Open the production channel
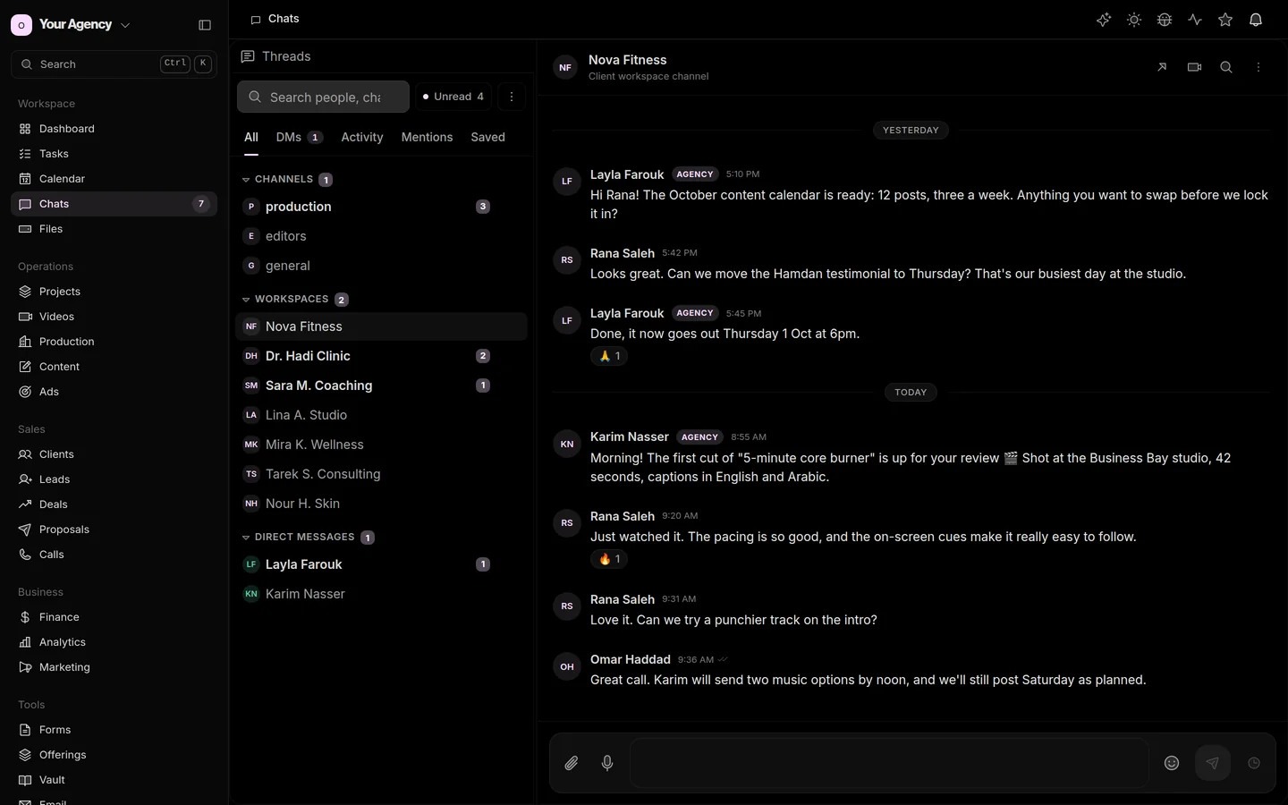Screen dimensions: 1288x805 [381, 207]
